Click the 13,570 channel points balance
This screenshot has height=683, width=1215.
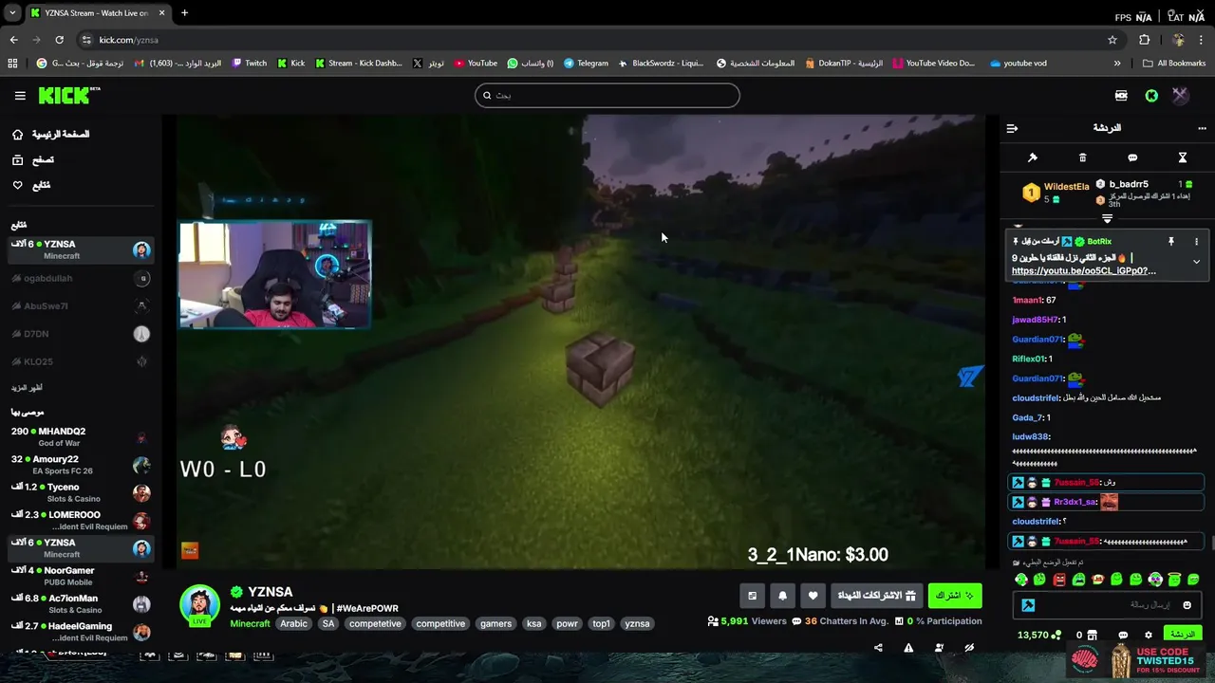1038,636
